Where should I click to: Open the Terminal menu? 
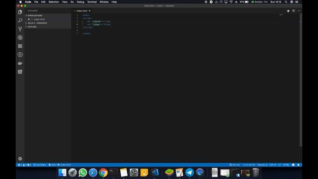click(x=92, y=2)
